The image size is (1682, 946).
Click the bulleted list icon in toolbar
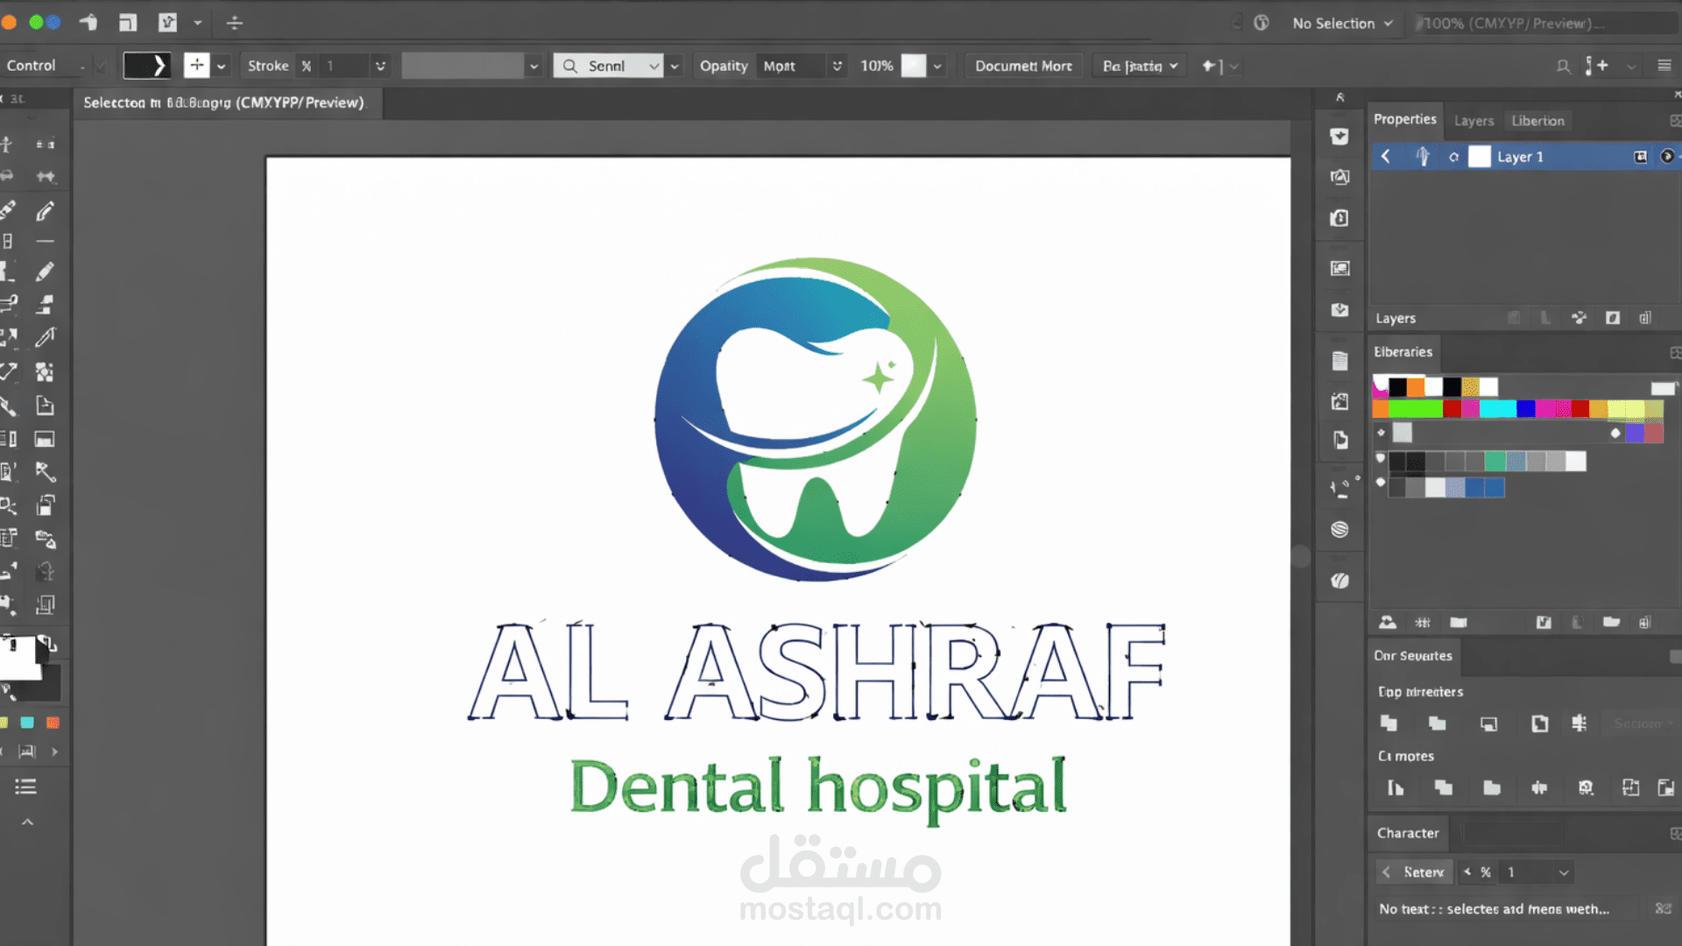click(25, 787)
